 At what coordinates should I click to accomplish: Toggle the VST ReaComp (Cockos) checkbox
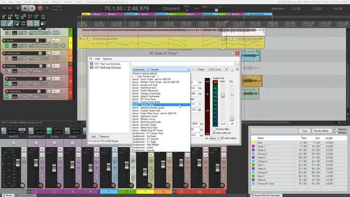(x=91, y=67)
